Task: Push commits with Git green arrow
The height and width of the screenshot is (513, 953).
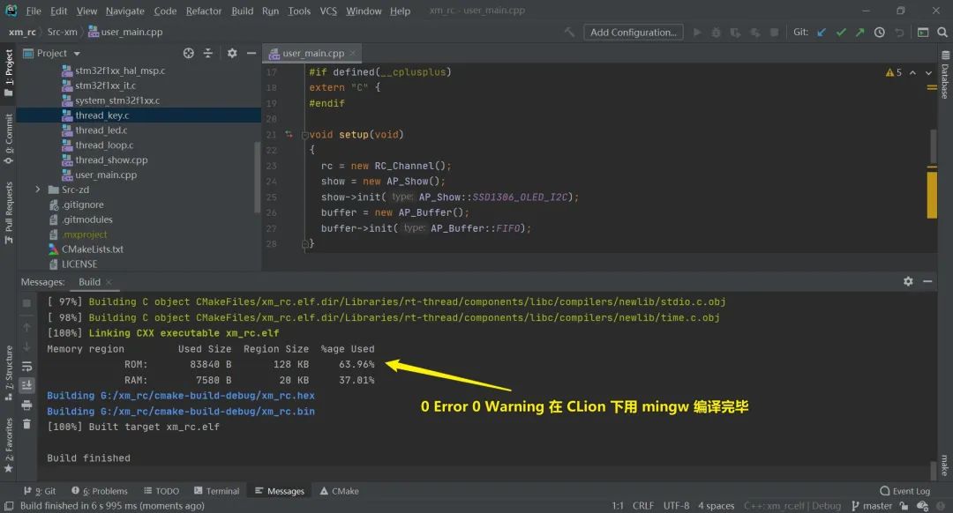Action: coord(860,33)
